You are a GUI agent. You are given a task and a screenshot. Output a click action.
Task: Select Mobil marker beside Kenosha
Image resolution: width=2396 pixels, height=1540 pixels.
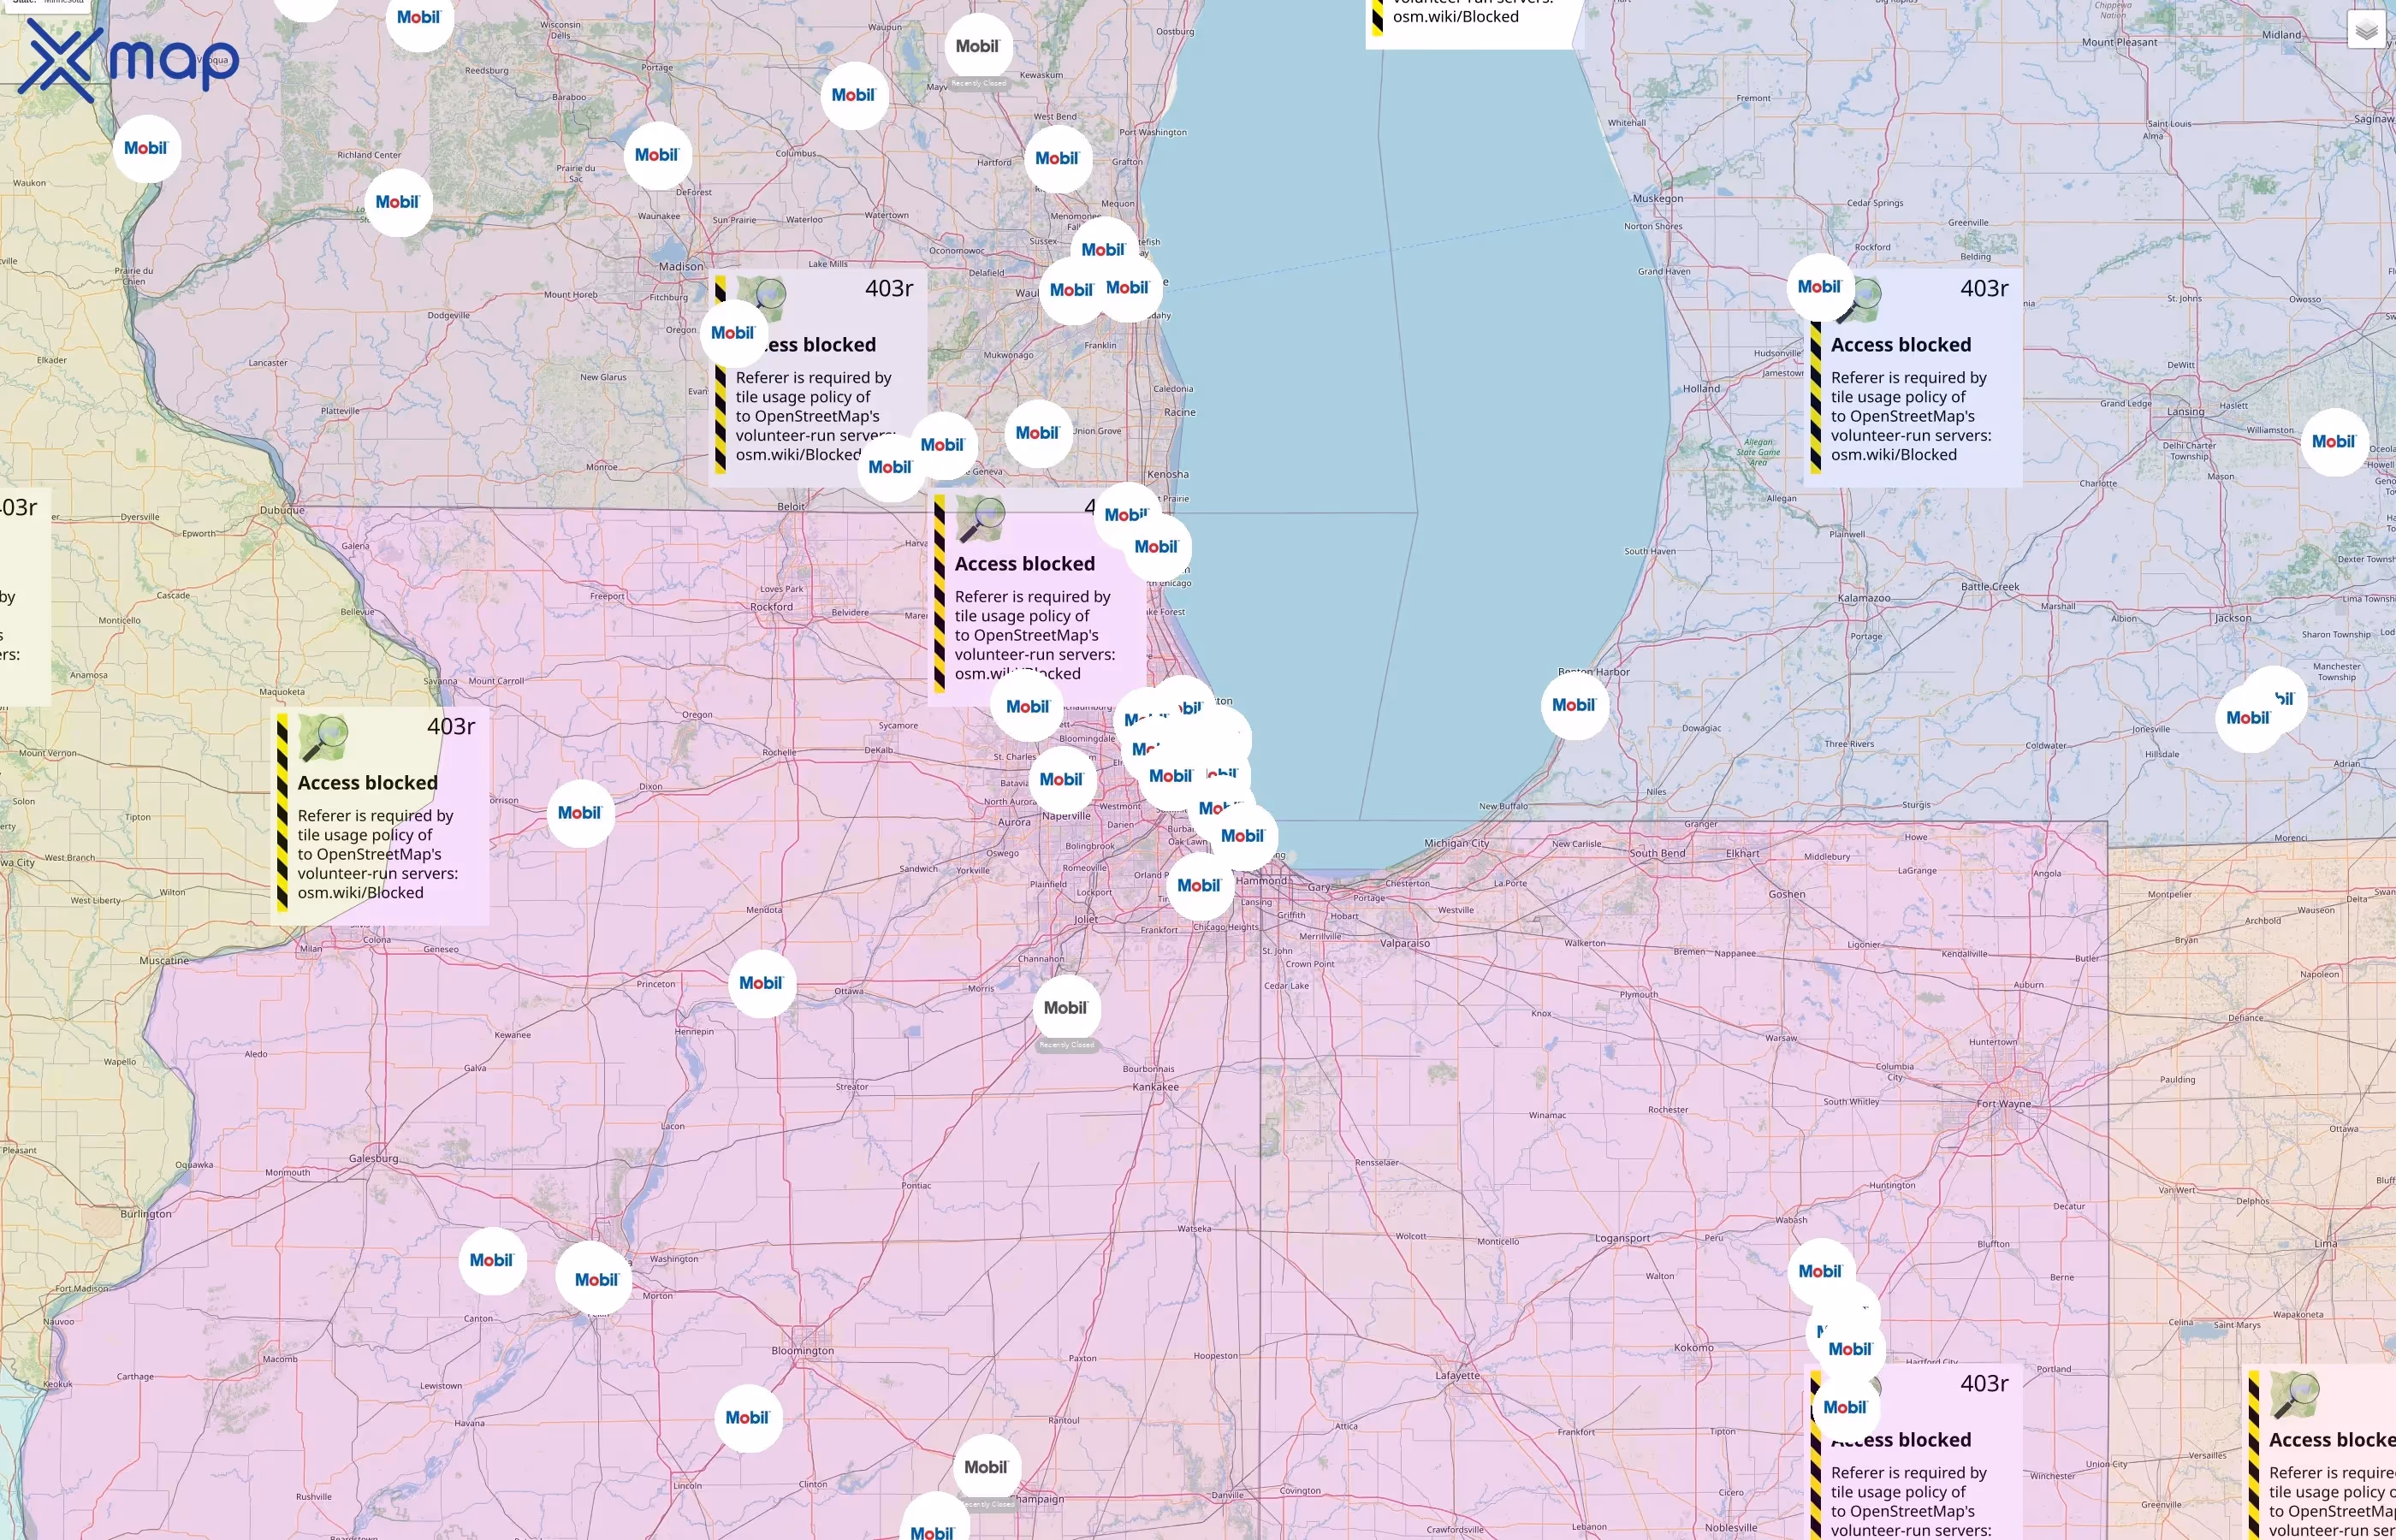(x=1127, y=515)
